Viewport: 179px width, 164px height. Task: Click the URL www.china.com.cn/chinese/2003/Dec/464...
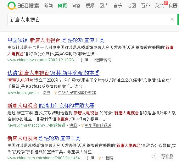[45, 158]
